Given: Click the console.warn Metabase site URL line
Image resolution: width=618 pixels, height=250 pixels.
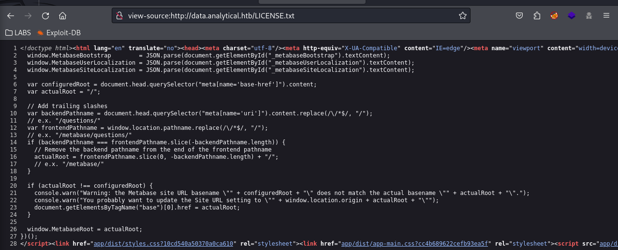Looking at the screenshot, I should pyautogui.click(x=282, y=193).
